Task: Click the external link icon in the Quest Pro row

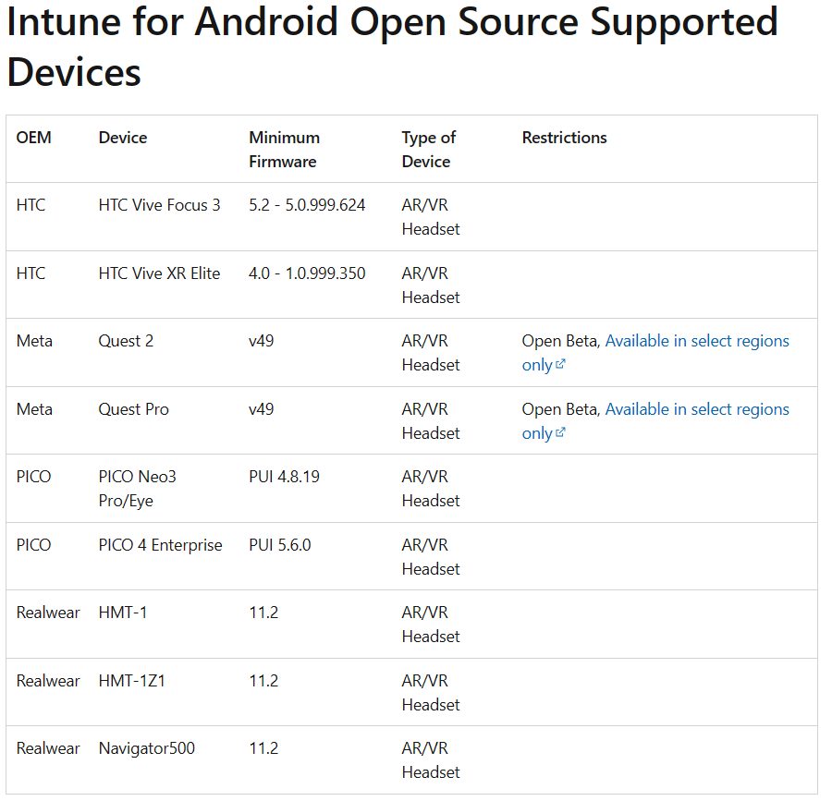Action: (x=560, y=432)
